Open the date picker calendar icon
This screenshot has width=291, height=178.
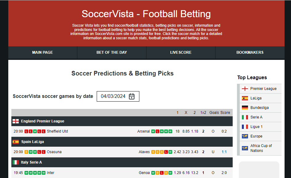pos(132,96)
